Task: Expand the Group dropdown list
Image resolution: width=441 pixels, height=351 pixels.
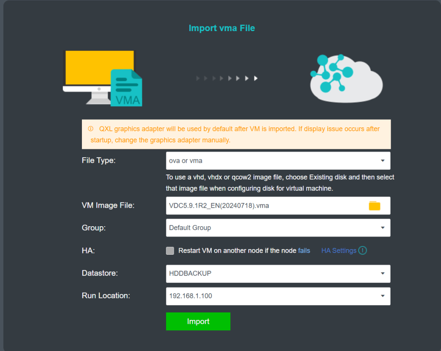Action: click(x=278, y=228)
